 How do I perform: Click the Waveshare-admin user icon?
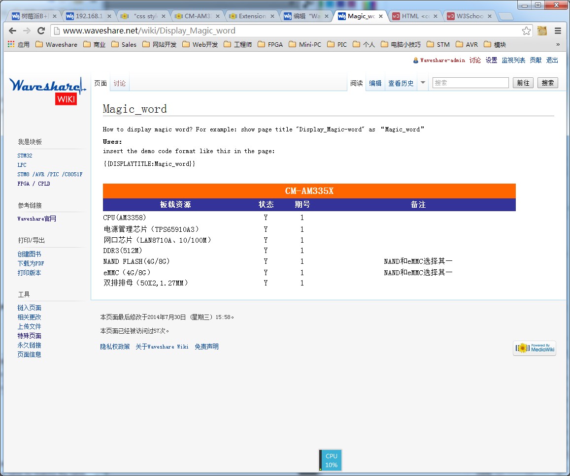(x=415, y=60)
